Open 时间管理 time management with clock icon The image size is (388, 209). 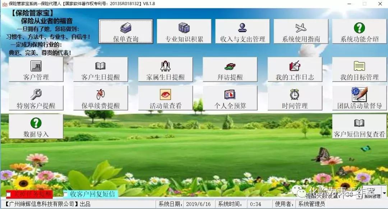pos(295,98)
